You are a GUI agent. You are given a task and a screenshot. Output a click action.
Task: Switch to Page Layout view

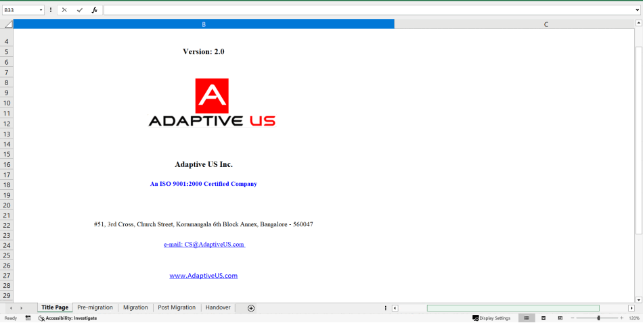point(544,318)
